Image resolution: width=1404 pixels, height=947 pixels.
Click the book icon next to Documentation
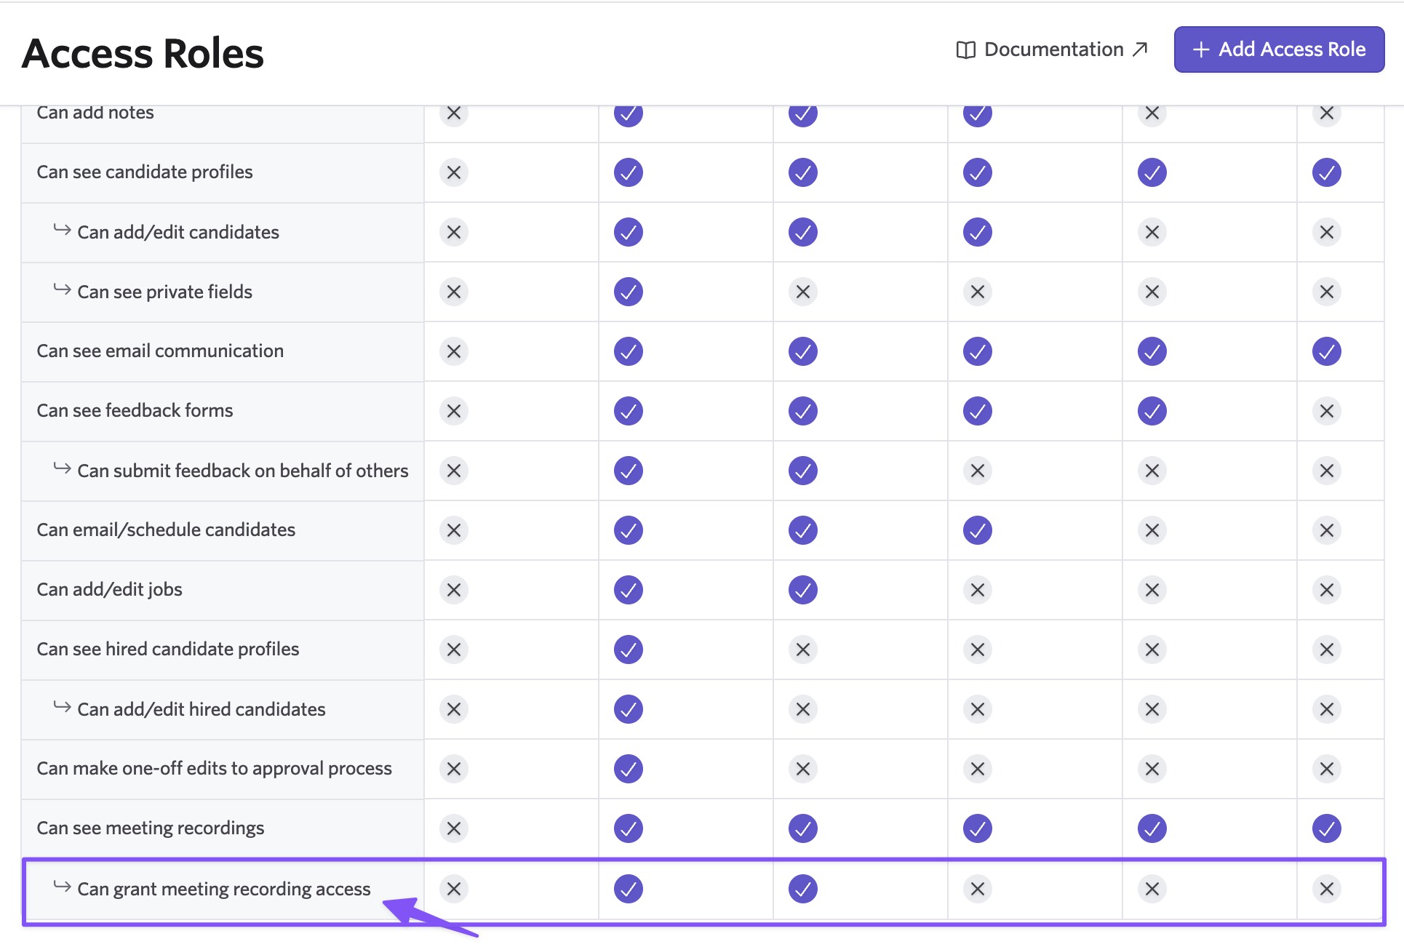point(965,49)
